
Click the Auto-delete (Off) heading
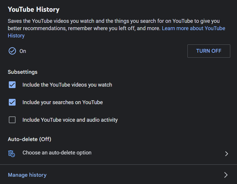[29, 139]
